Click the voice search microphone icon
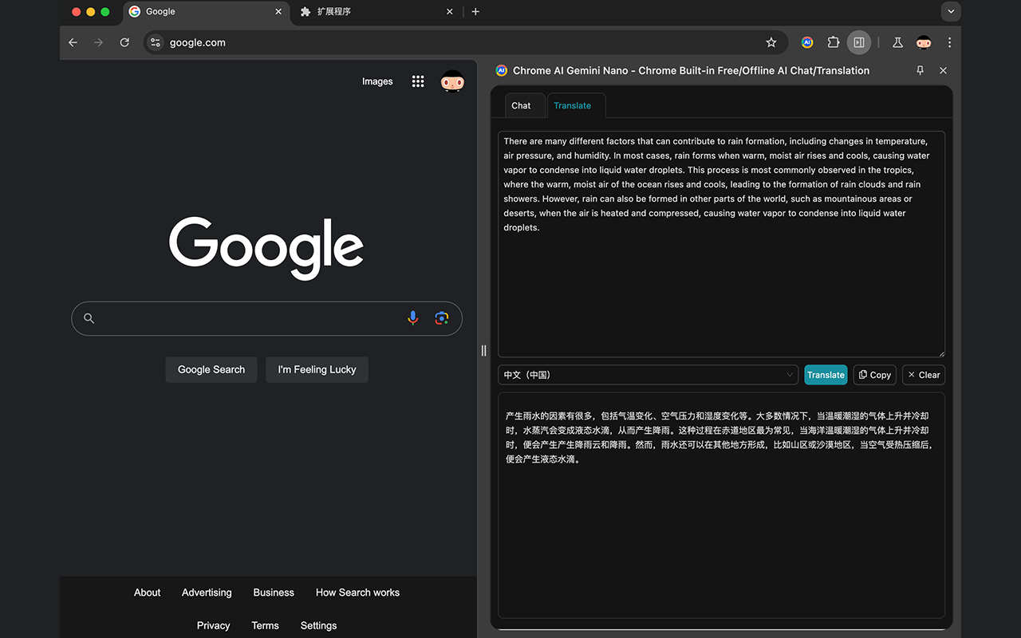The image size is (1021, 638). point(412,317)
